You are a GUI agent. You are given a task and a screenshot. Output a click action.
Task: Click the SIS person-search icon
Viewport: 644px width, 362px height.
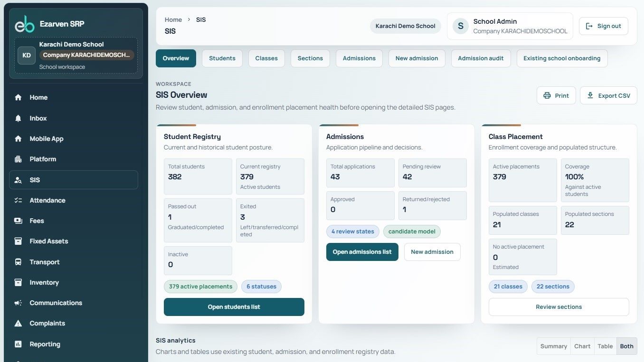coord(18,180)
